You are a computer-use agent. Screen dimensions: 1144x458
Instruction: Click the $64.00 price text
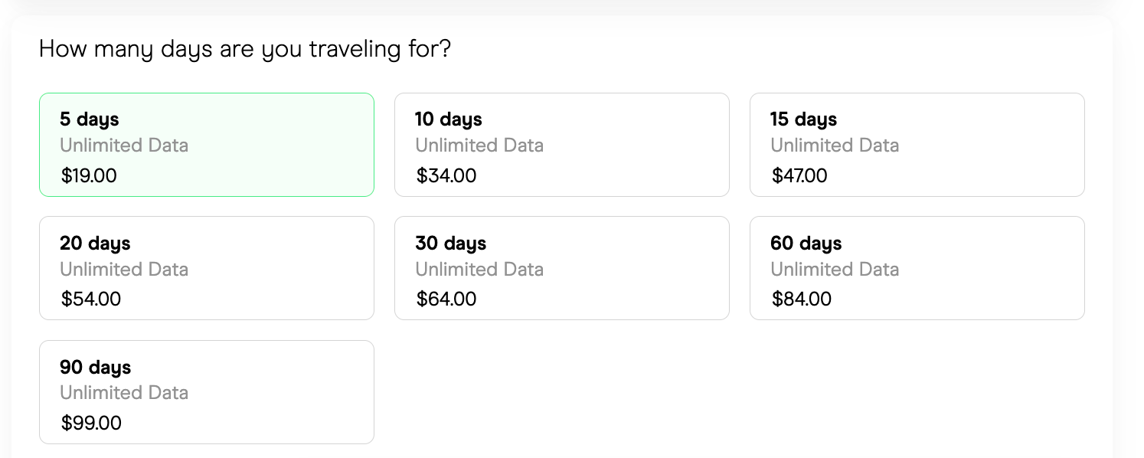point(446,299)
